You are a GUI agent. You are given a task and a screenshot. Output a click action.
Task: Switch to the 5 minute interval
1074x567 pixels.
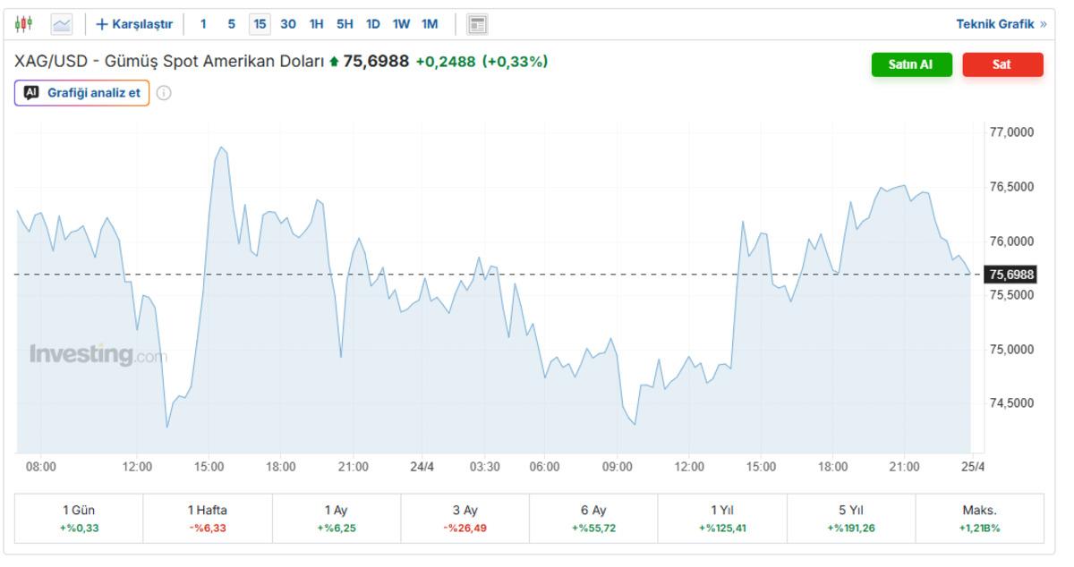click(231, 24)
